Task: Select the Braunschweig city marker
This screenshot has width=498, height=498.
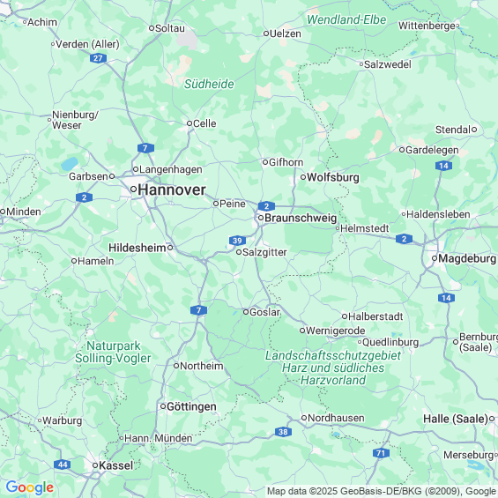Action: pos(261,218)
